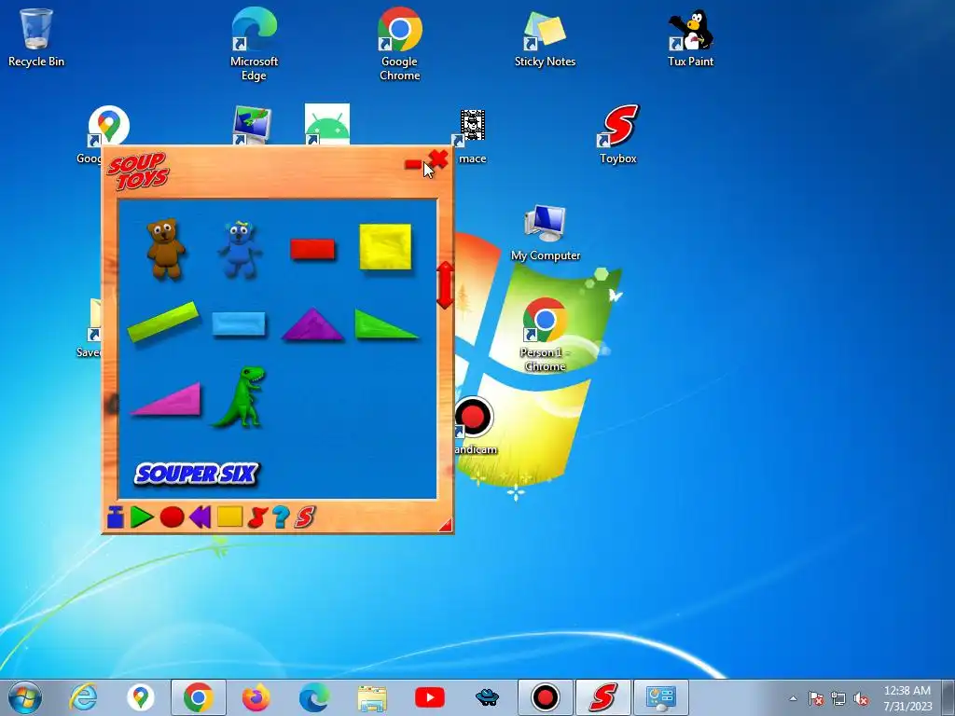
Task: Select the Recycle Bin desktop icon
Action: pyautogui.click(x=36, y=37)
